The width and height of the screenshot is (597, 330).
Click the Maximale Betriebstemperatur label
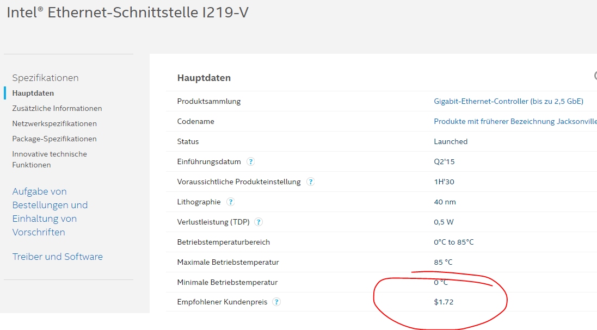tap(228, 263)
